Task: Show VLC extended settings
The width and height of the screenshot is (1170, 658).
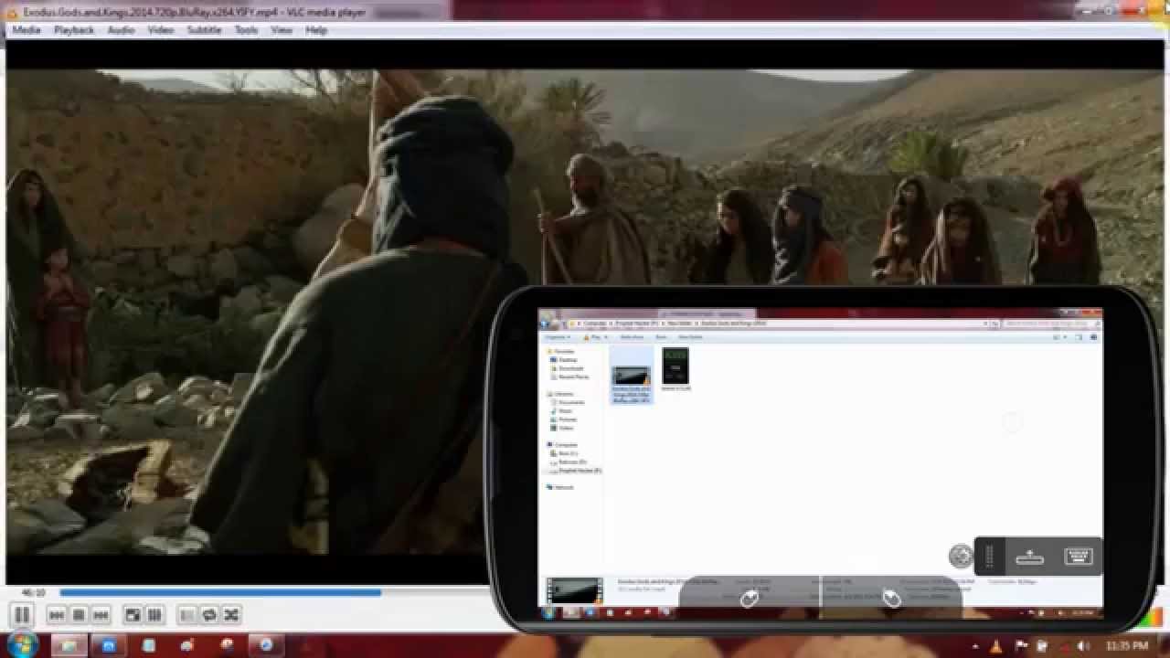Action: pos(154,615)
